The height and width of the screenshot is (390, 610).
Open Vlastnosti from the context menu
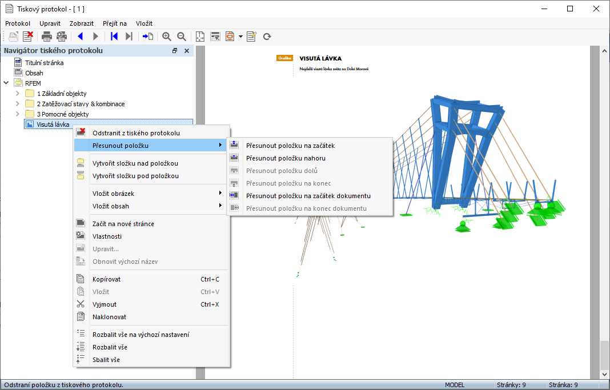coord(151,236)
